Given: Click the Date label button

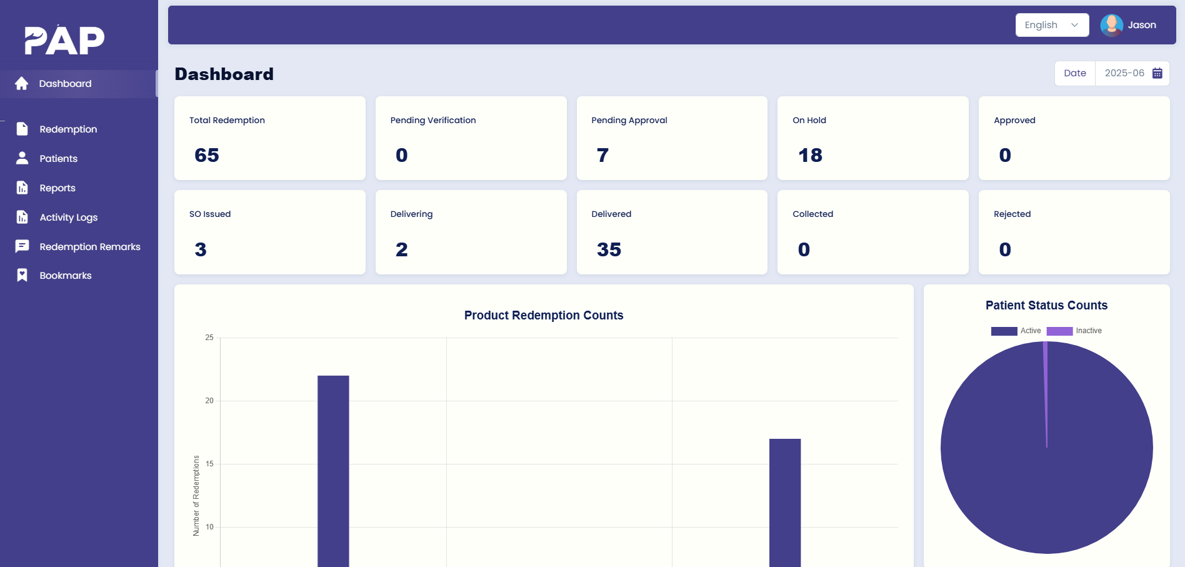Looking at the screenshot, I should click(x=1075, y=73).
